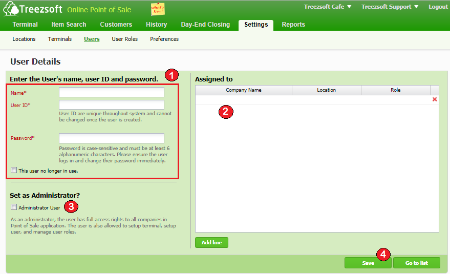Open the Locations submenu

pyautogui.click(x=24, y=39)
